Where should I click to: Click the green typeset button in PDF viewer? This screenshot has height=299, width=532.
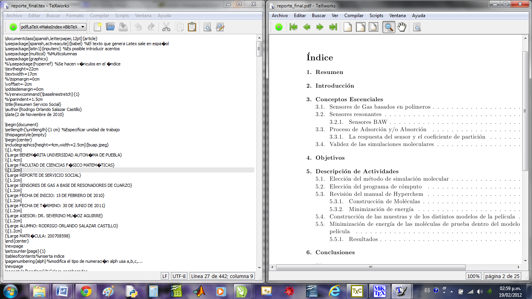(x=279, y=27)
